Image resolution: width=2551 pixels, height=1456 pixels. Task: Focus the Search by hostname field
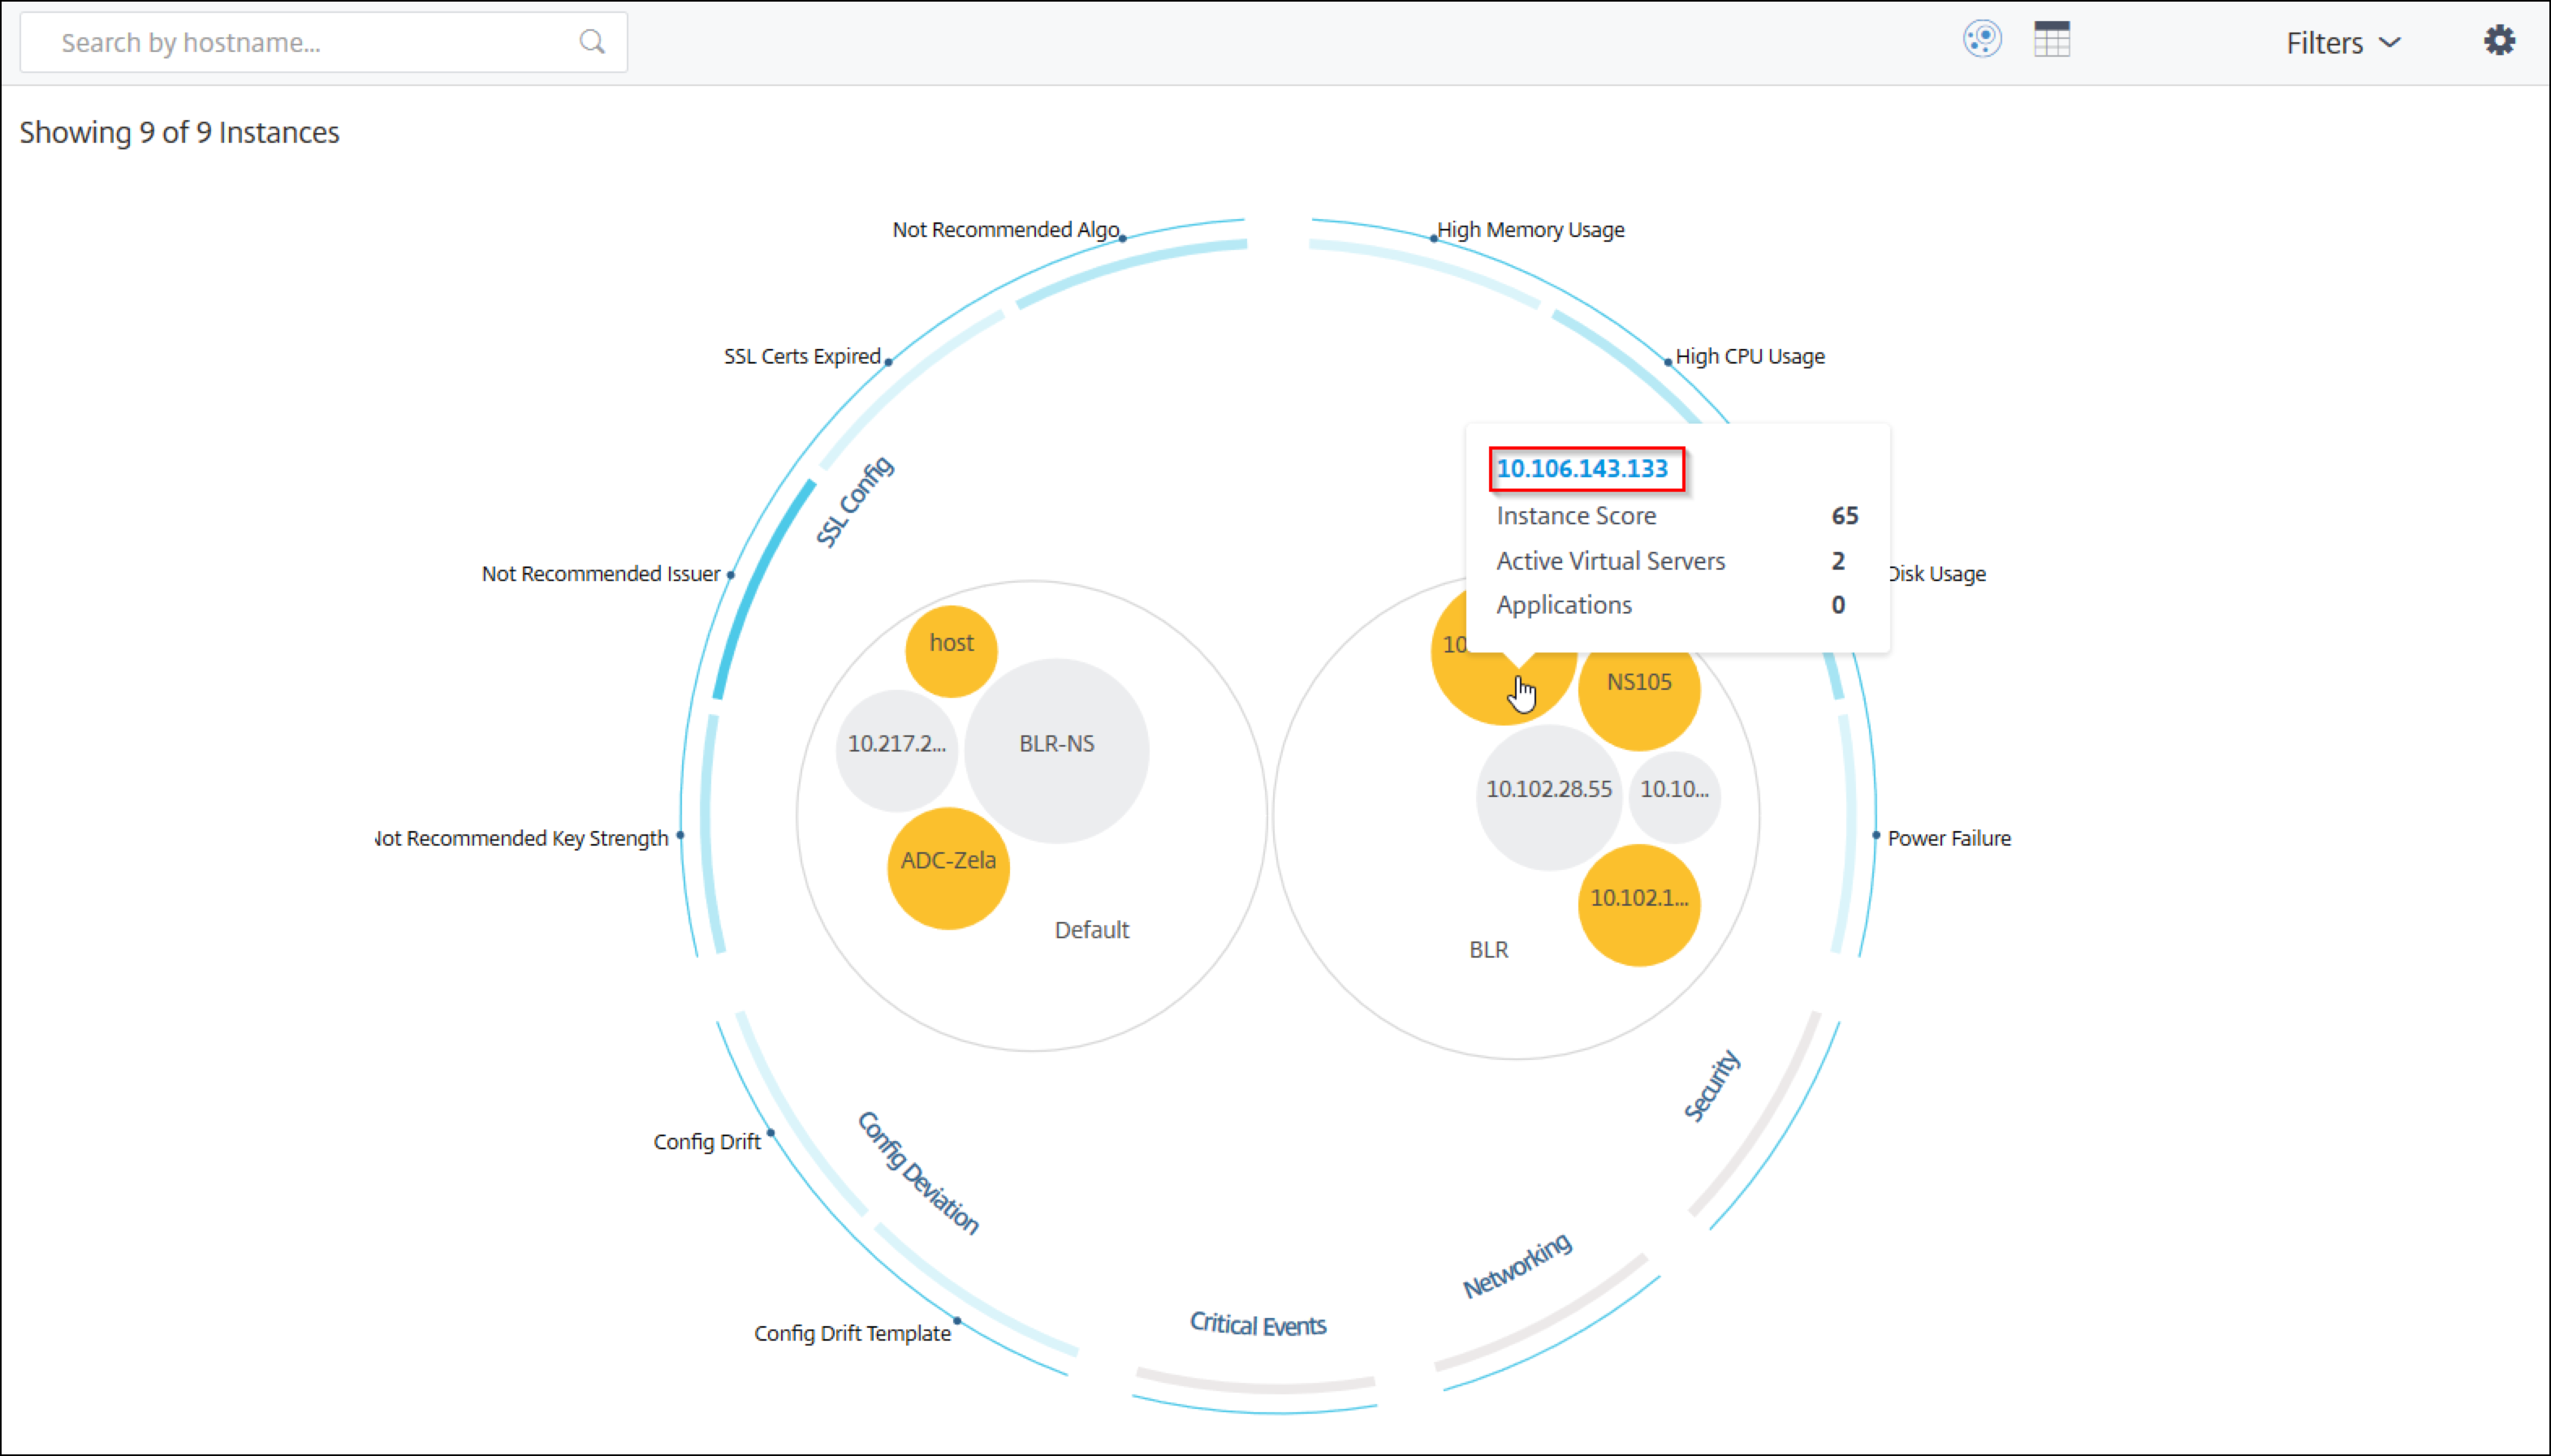(x=323, y=42)
